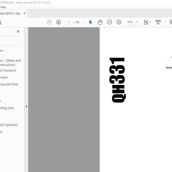Screen dimensions: 172x172
Task: Click the scrolling mode keyboard icon
Action: click(x=158, y=22)
